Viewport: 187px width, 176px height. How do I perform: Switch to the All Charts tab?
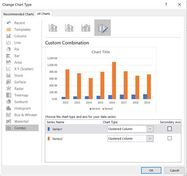coord(44,14)
